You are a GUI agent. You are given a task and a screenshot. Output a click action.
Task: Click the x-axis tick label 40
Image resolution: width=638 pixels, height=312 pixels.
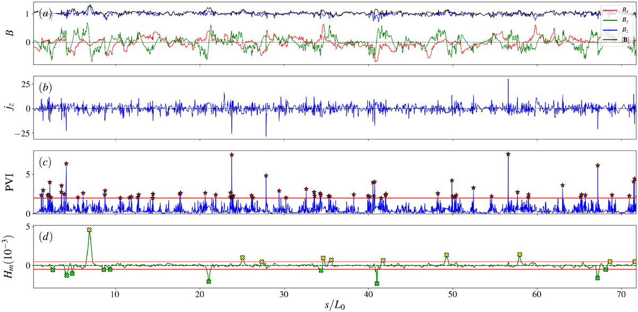click(x=368, y=294)
